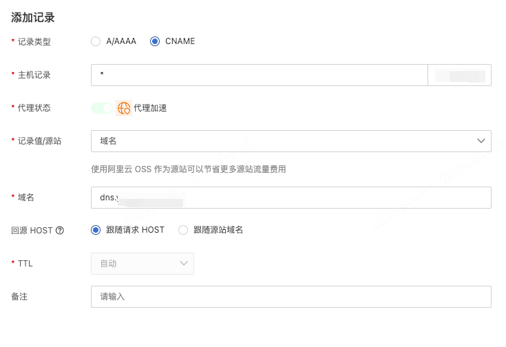The image size is (506, 347).
Task: Click the domain suffix box beside 主机记录
Action: click(459, 75)
